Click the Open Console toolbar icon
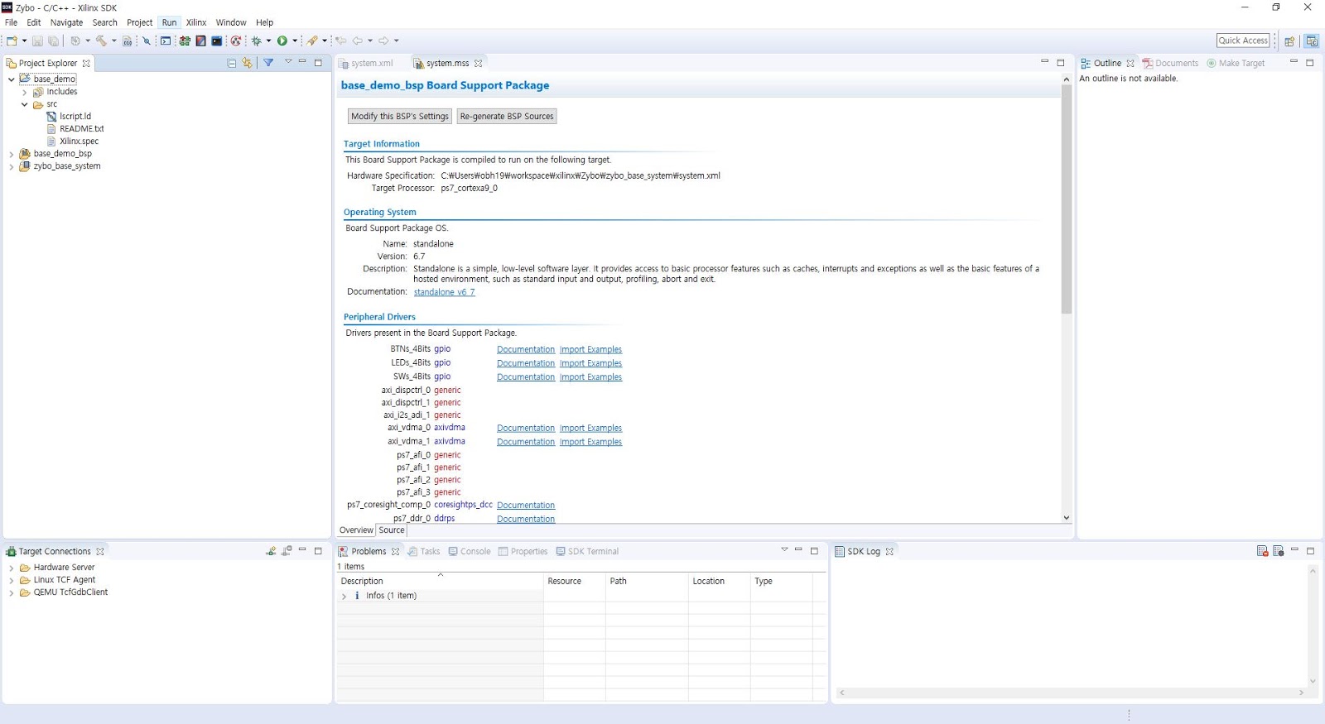 pos(166,41)
